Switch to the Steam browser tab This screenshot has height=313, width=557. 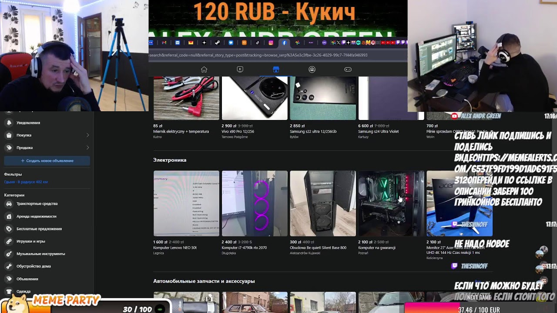coord(217,43)
